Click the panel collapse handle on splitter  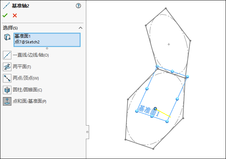(87, 132)
